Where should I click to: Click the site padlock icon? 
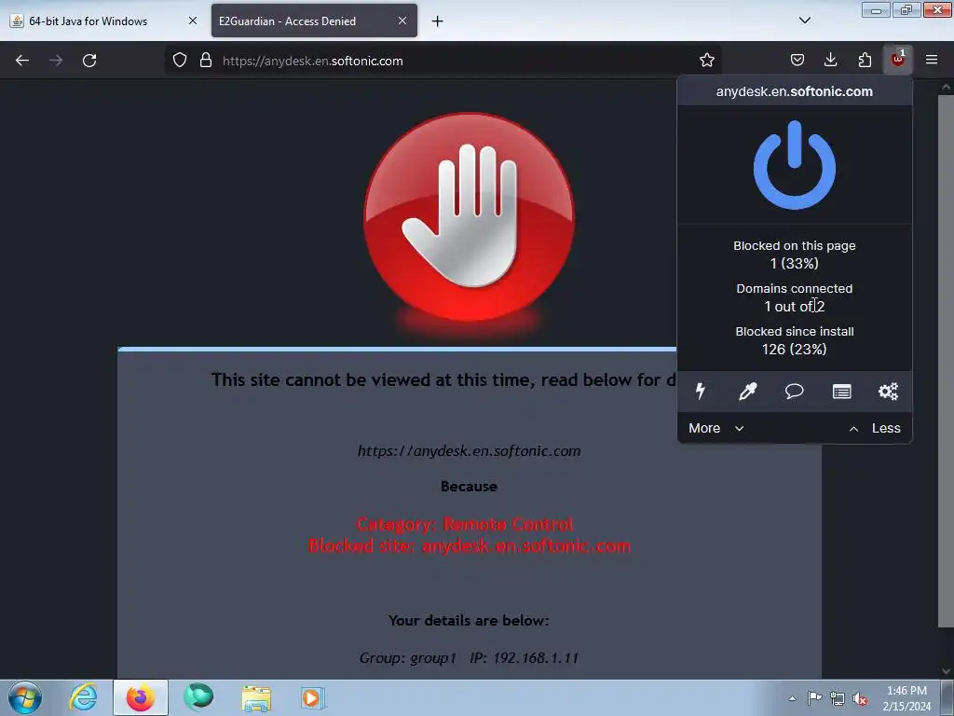(x=206, y=60)
